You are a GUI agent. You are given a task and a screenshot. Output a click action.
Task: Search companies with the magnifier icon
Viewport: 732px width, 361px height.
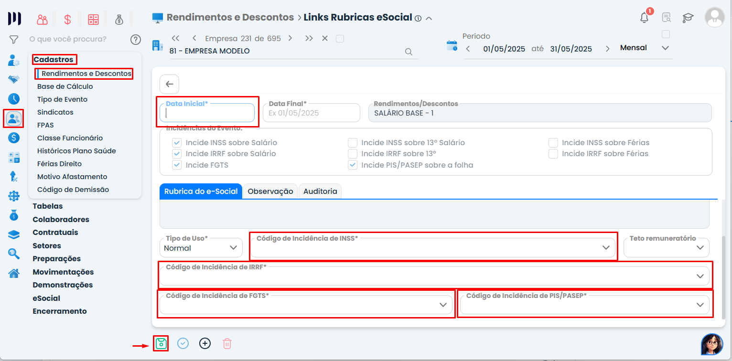click(409, 52)
